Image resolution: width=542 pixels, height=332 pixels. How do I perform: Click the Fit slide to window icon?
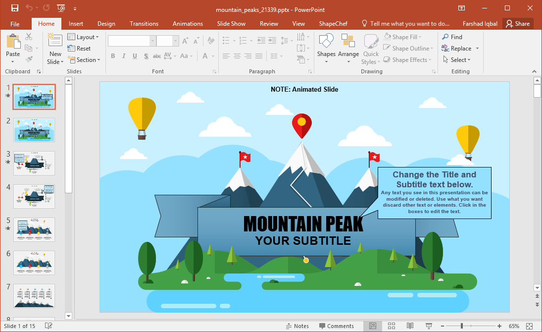(529, 326)
